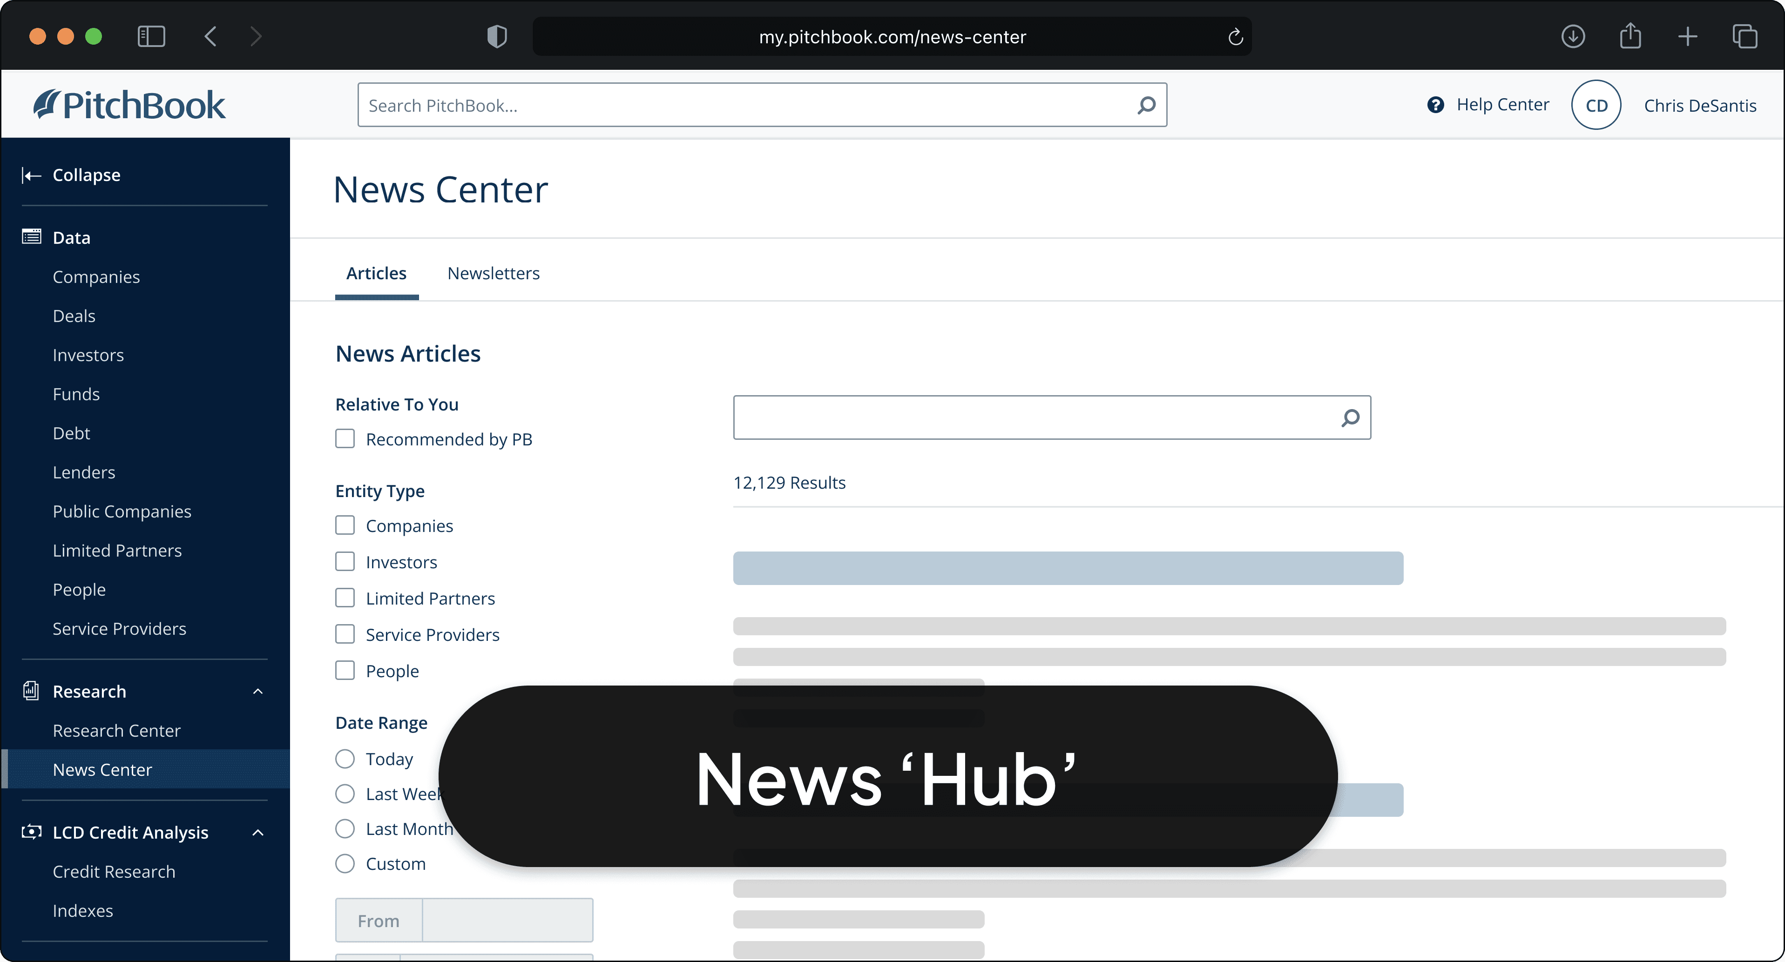Collapse the LCD Credit Analysis section
This screenshot has width=1785, height=962.
tap(258, 833)
